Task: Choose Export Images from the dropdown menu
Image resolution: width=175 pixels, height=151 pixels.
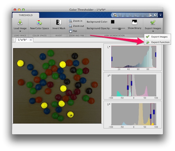Action: pyautogui.click(x=159, y=37)
